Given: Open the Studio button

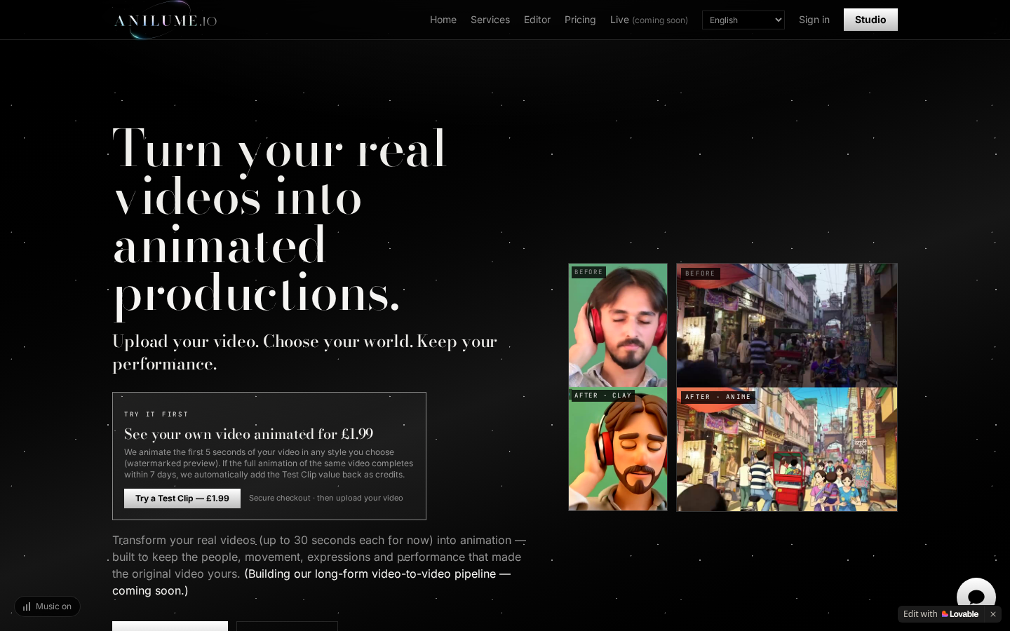Looking at the screenshot, I should [x=870, y=20].
